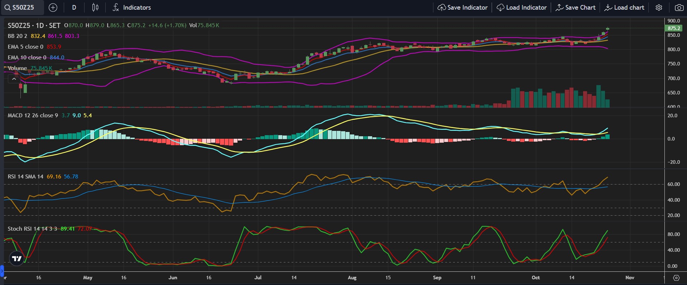Click the EMA 5 value 853.9
The image size is (687, 285).
click(54, 47)
